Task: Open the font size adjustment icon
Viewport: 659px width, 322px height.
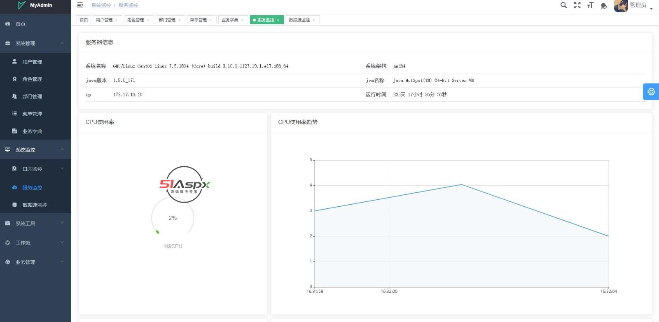Action: click(590, 5)
